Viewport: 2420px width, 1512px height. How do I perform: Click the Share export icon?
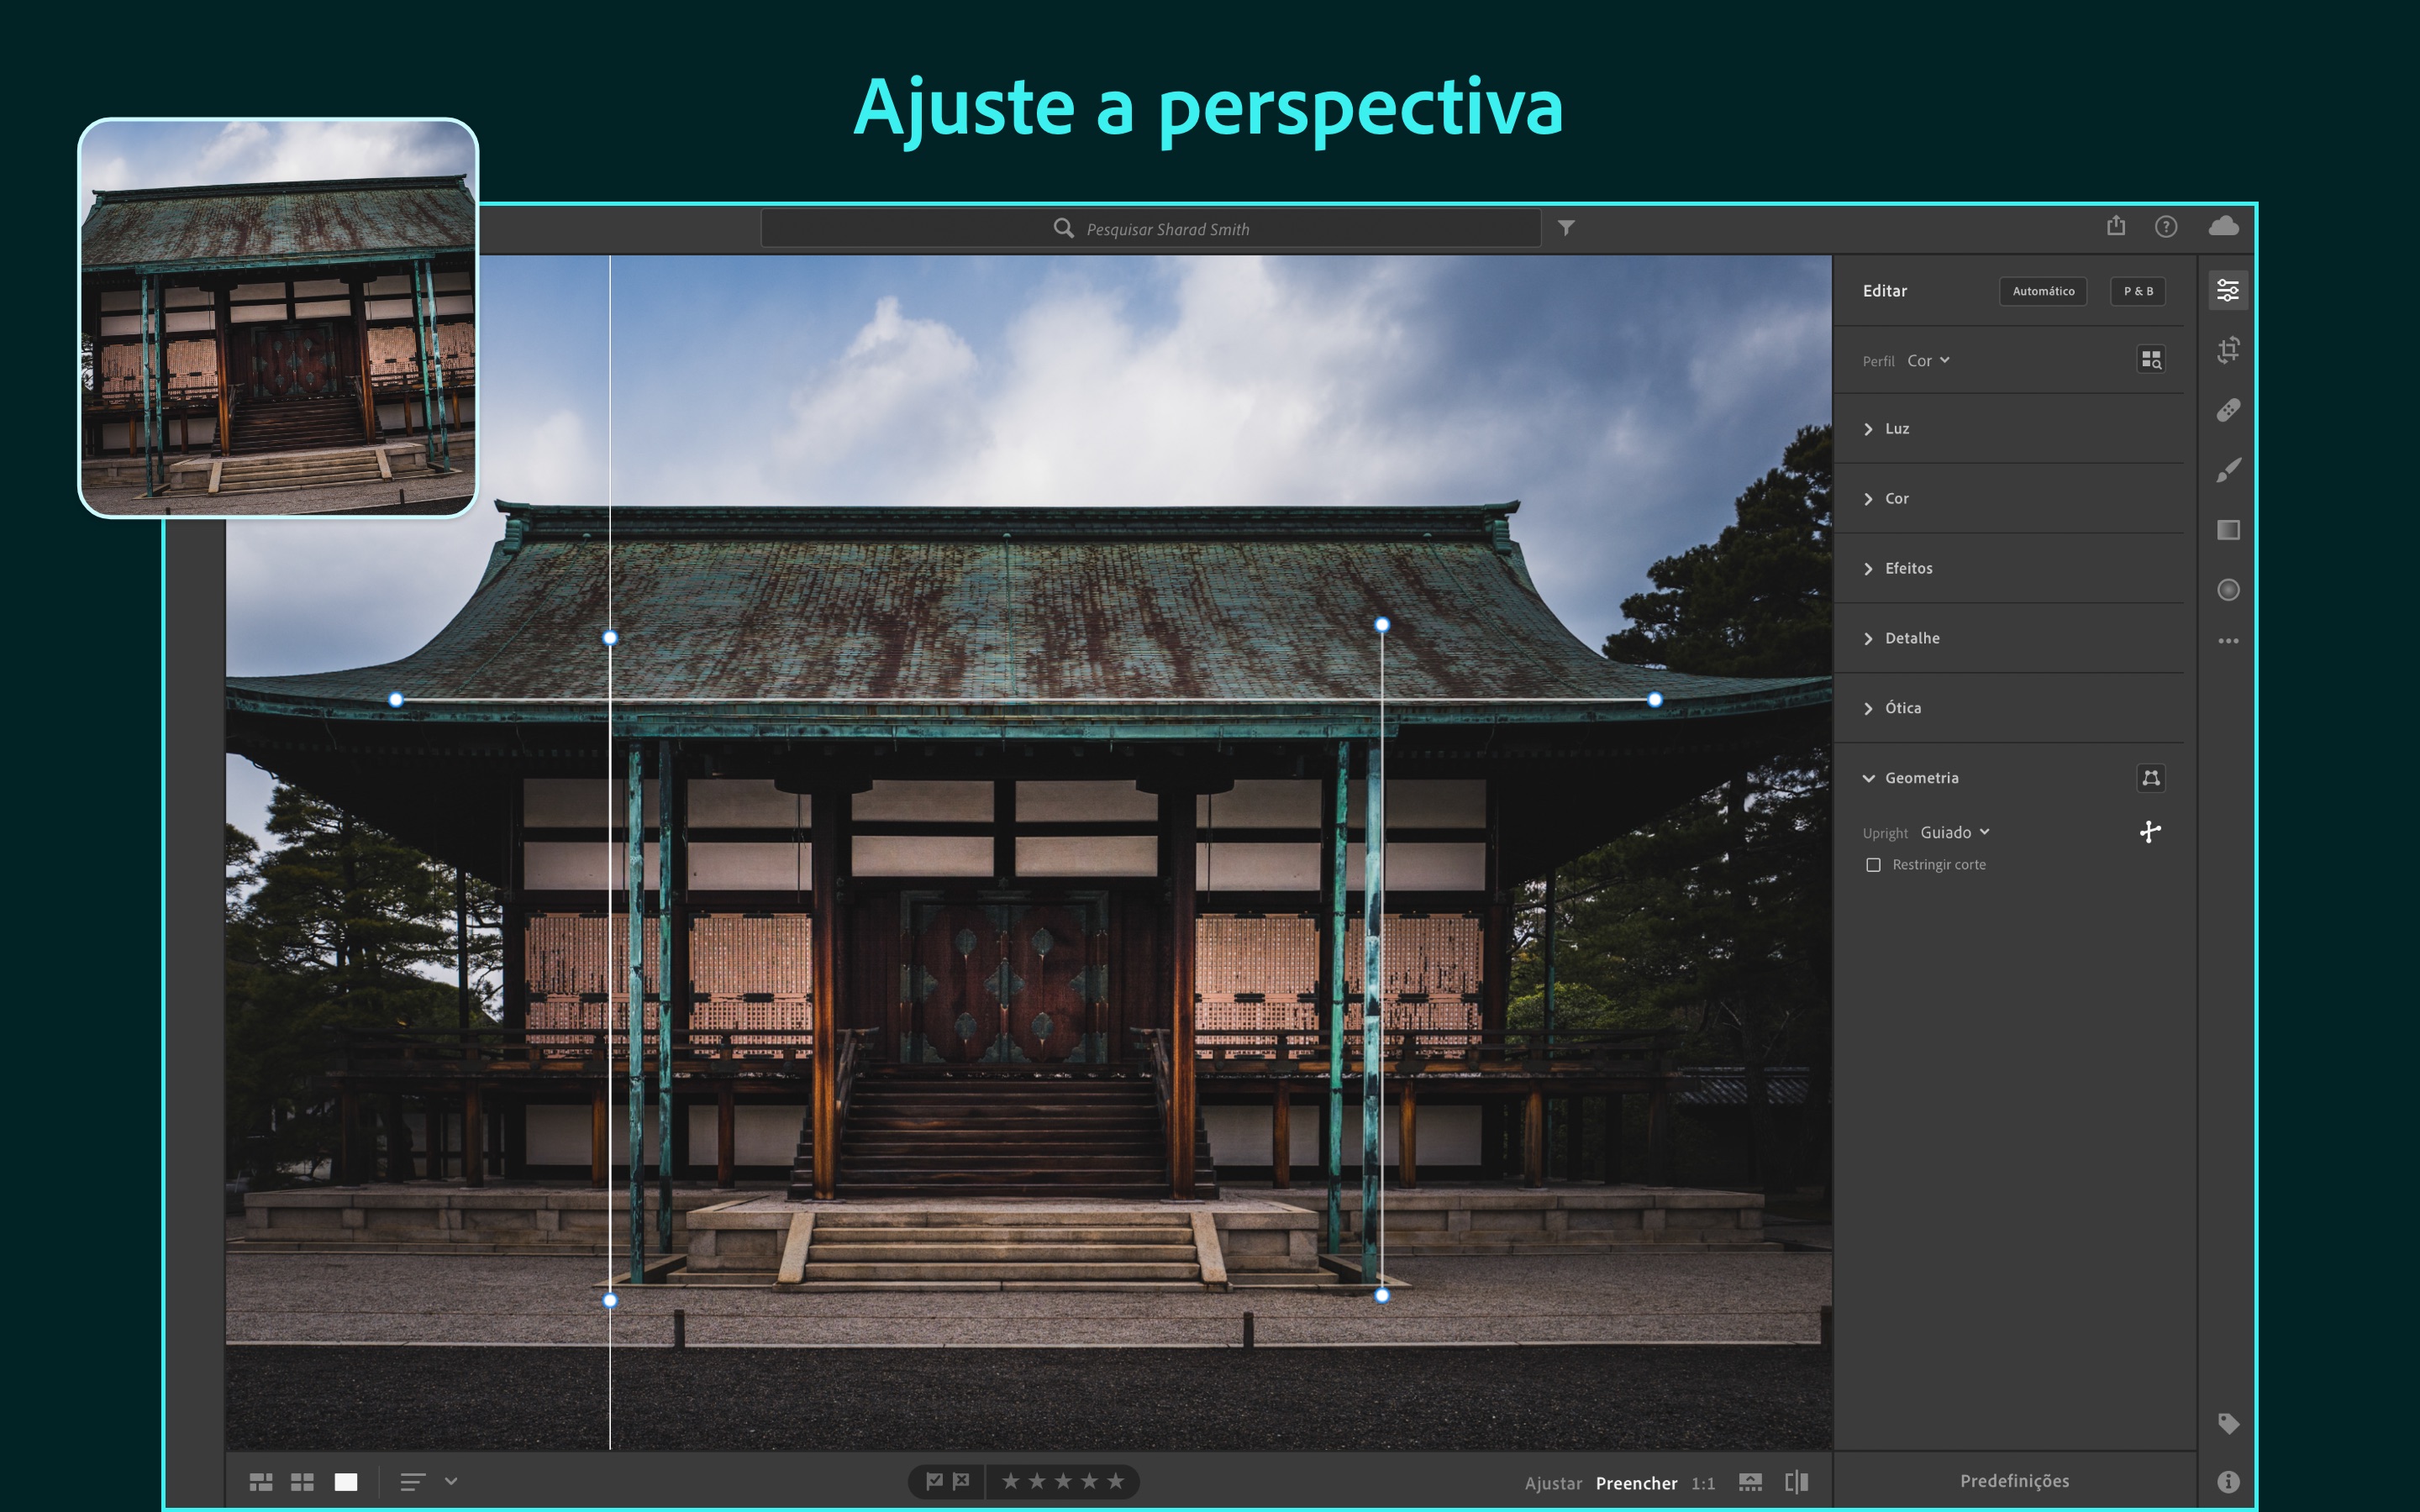click(2115, 226)
